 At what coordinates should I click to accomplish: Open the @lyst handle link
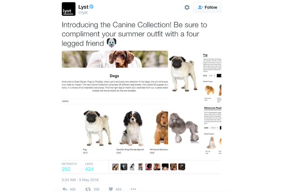[83, 13]
